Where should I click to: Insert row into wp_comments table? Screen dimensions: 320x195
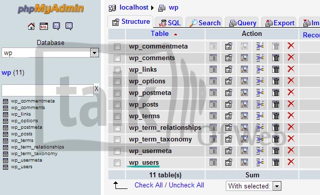tap(260, 58)
